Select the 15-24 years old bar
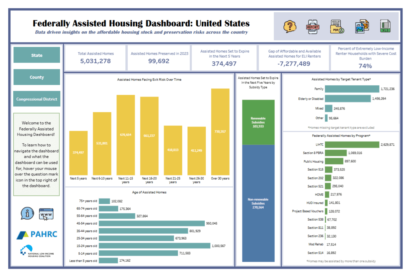Viewport: 408px width, 270px height. click(154, 246)
